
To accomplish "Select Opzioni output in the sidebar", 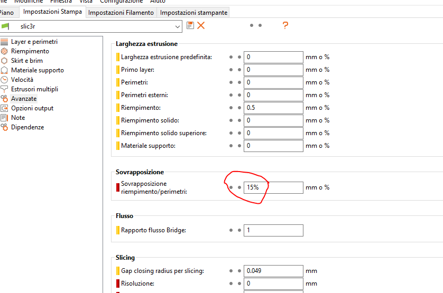I will coord(32,108).
